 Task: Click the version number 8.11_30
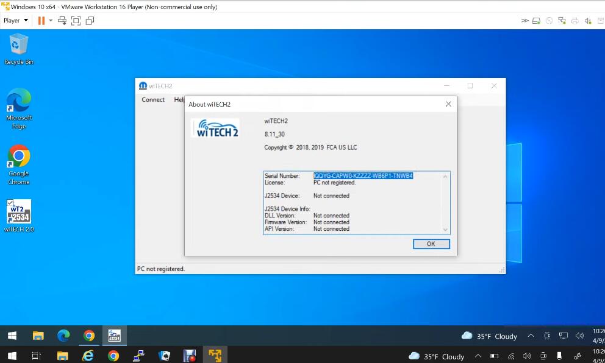pyautogui.click(x=274, y=134)
